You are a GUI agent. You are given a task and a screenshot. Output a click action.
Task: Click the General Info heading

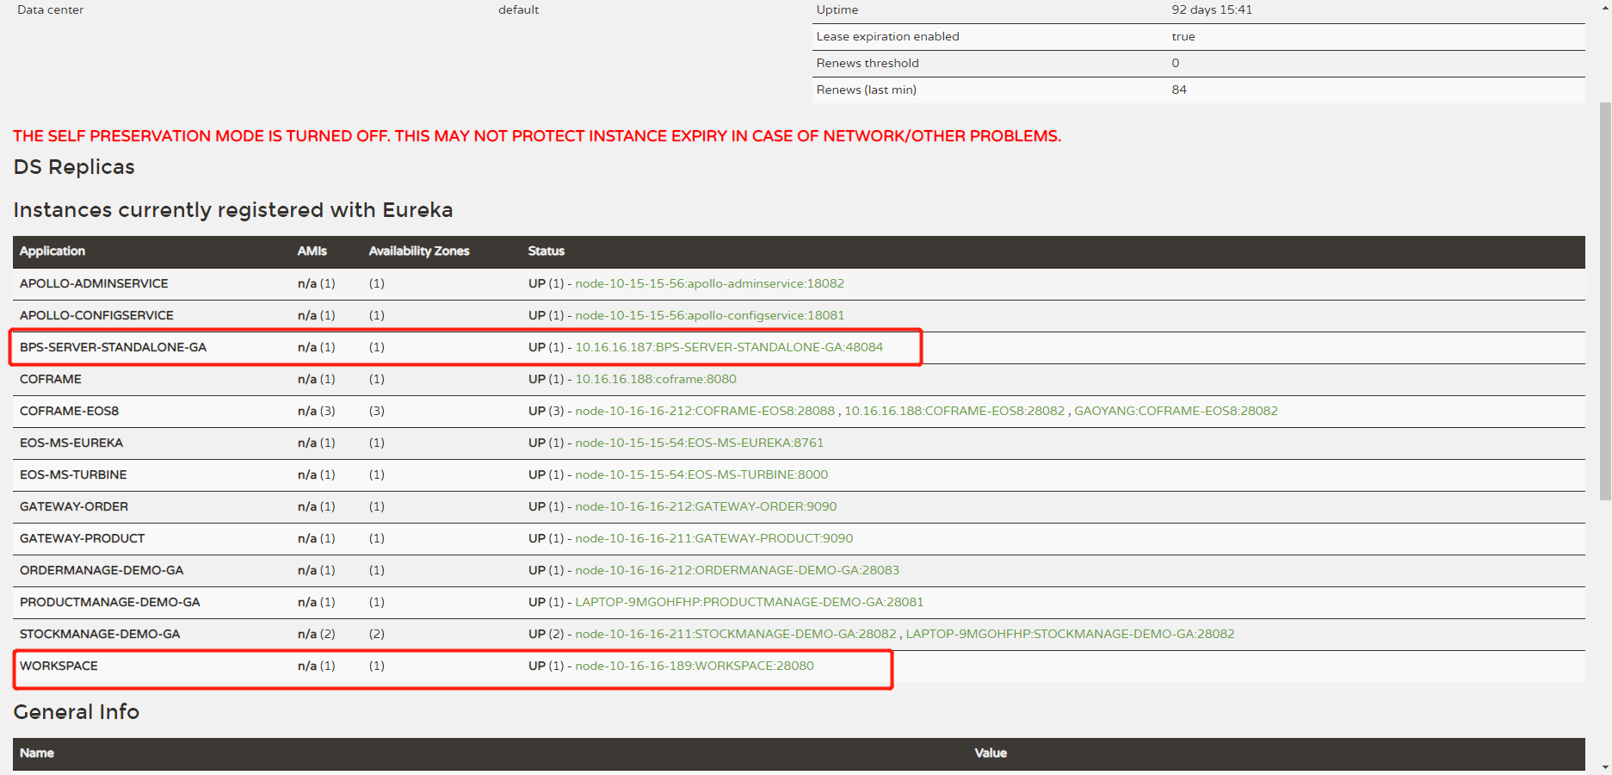(77, 712)
